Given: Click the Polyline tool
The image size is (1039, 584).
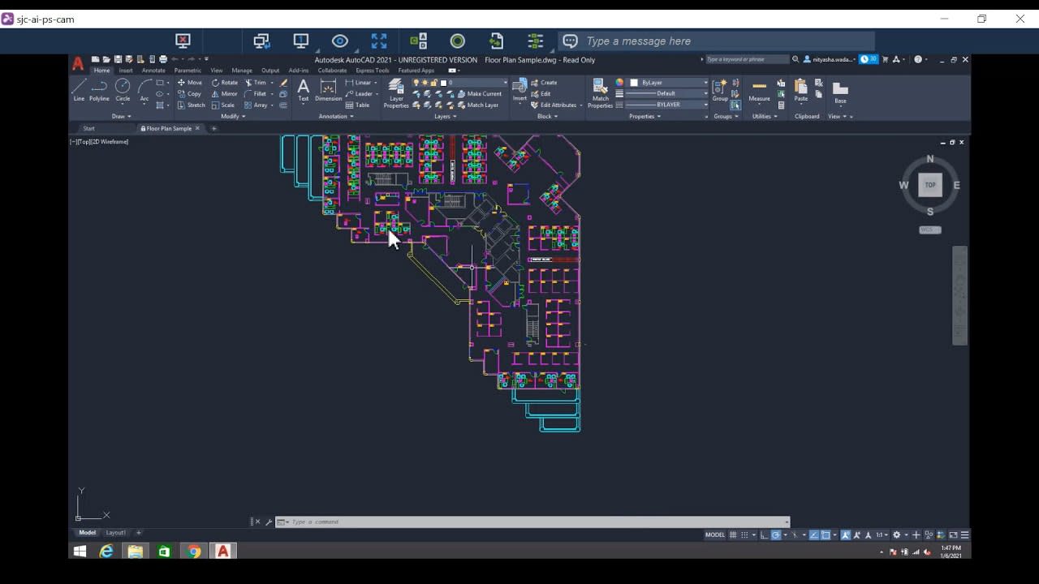Looking at the screenshot, I should point(99,89).
